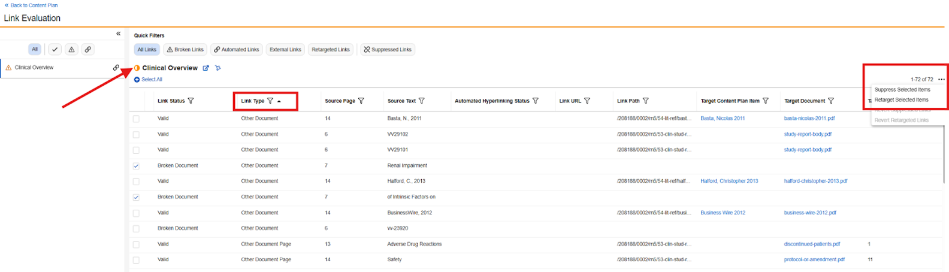Apply the Broken Links quick filter

point(185,50)
